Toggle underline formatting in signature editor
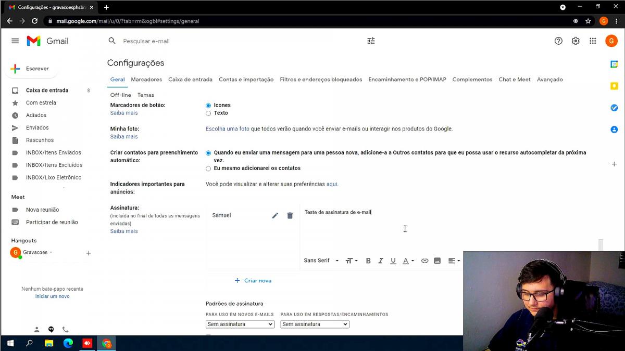The height and width of the screenshot is (351, 625). click(x=393, y=261)
